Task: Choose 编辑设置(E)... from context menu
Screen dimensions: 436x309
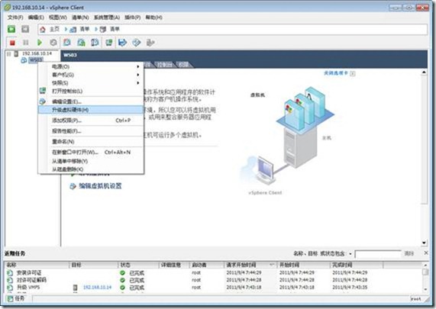Action: pyautogui.click(x=91, y=101)
